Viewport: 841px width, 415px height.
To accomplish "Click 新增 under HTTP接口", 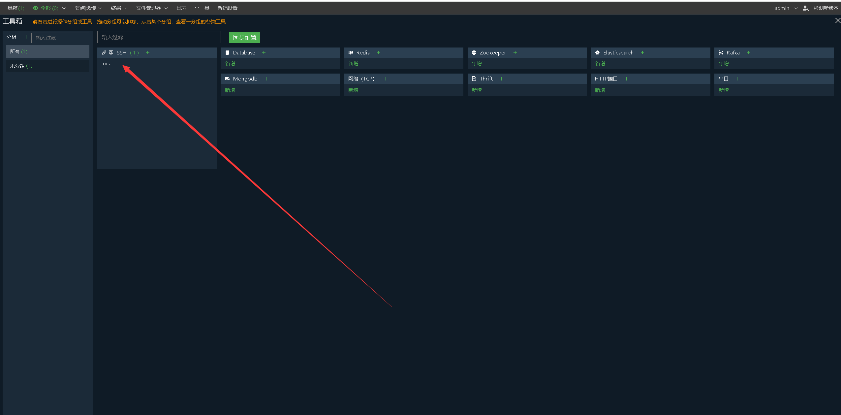I will (x=600, y=90).
